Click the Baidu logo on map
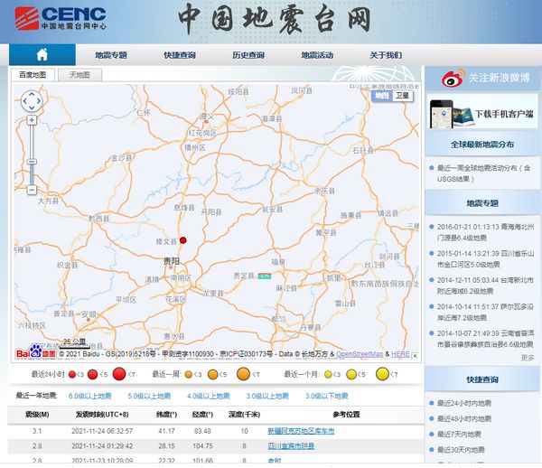The height and width of the screenshot is (468, 542). 32,353
